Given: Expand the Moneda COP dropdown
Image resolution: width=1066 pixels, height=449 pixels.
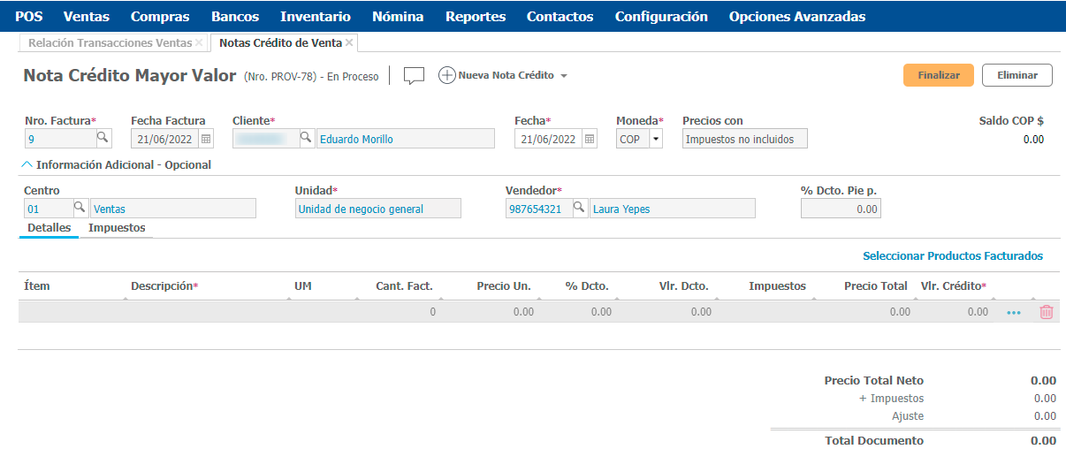Looking at the screenshot, I should 655,139.
